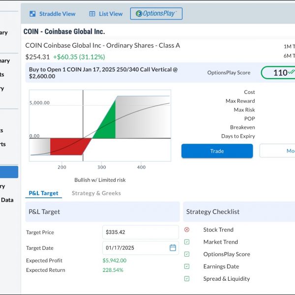Click the price change +$60.35 (31.12%)

79,57
